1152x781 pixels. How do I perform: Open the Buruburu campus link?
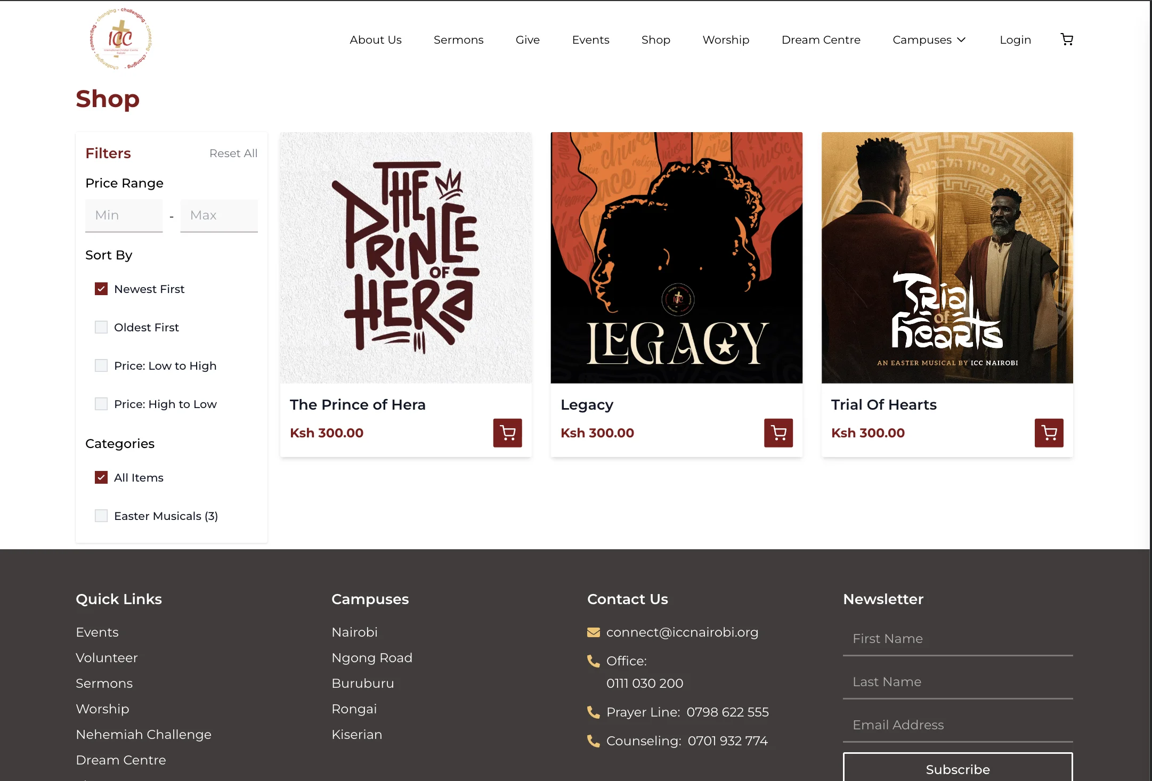363,684
